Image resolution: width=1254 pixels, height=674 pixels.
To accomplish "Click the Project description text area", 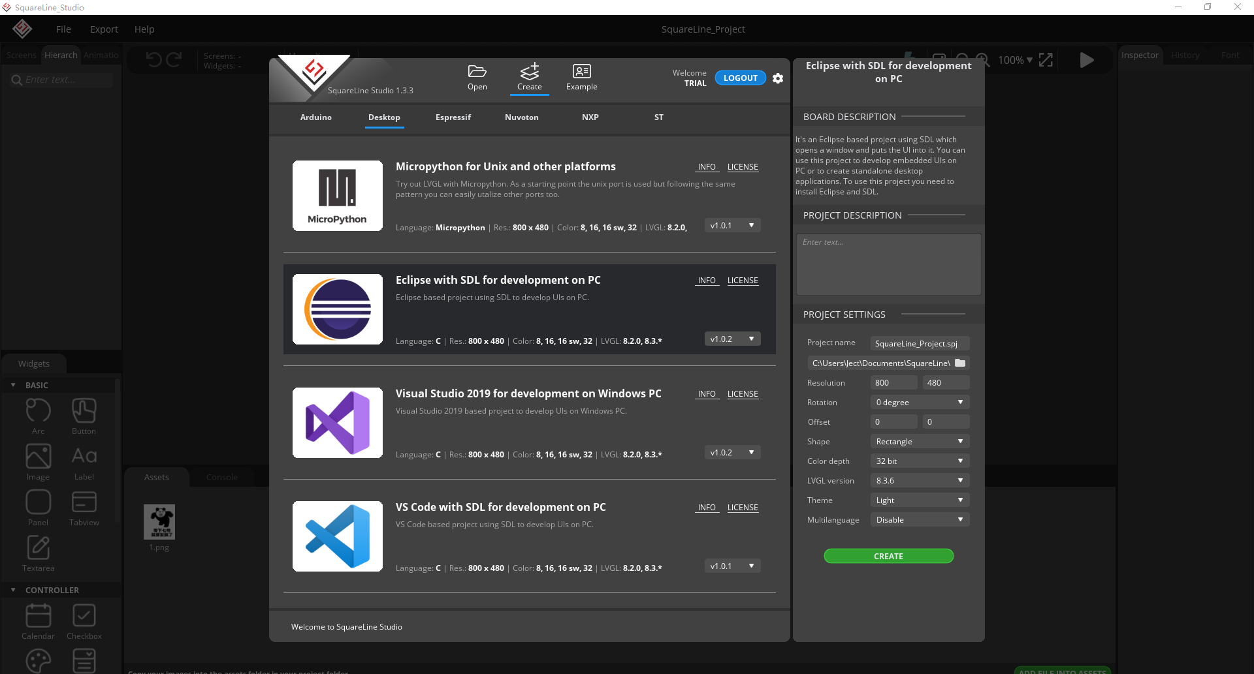I will coord(888,264).
